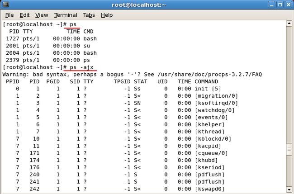Open the View menu
The width and height of the screenshot is (294, 194).
coord(42,15)
